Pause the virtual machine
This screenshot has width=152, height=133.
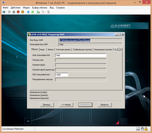(28, 12)
